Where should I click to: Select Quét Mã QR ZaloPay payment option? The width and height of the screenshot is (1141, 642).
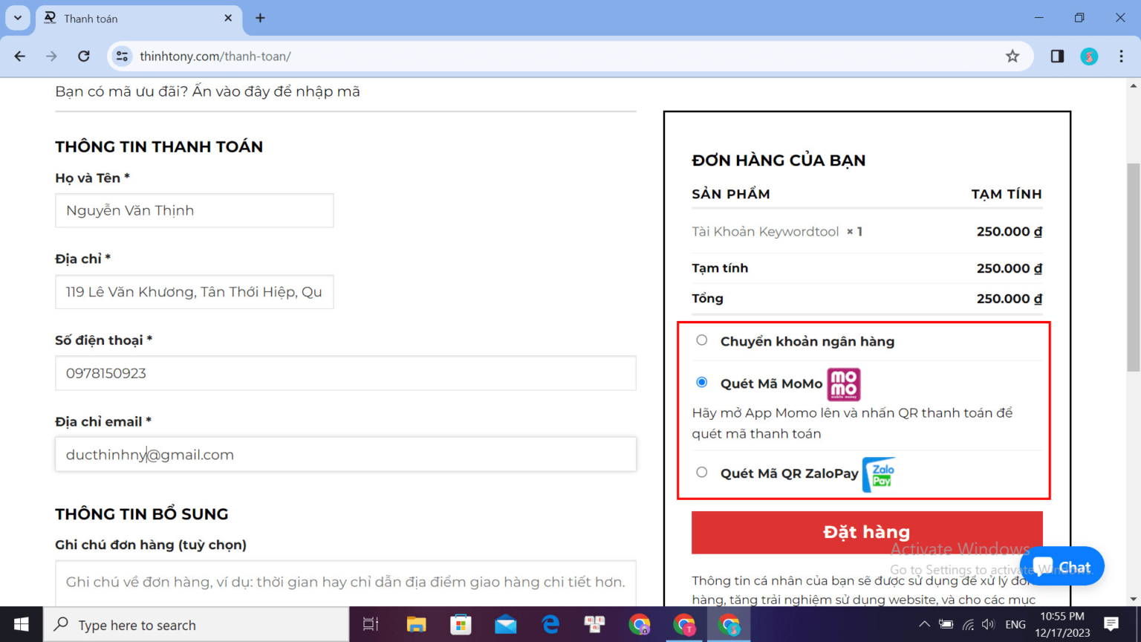click(701, 472)
